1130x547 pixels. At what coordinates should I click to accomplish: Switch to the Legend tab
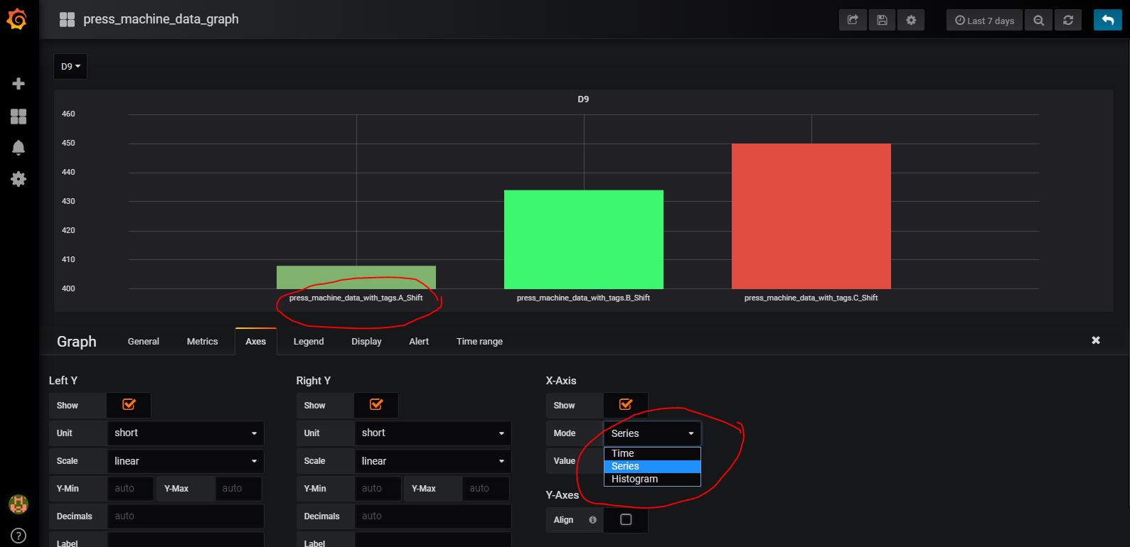(309, 341)
